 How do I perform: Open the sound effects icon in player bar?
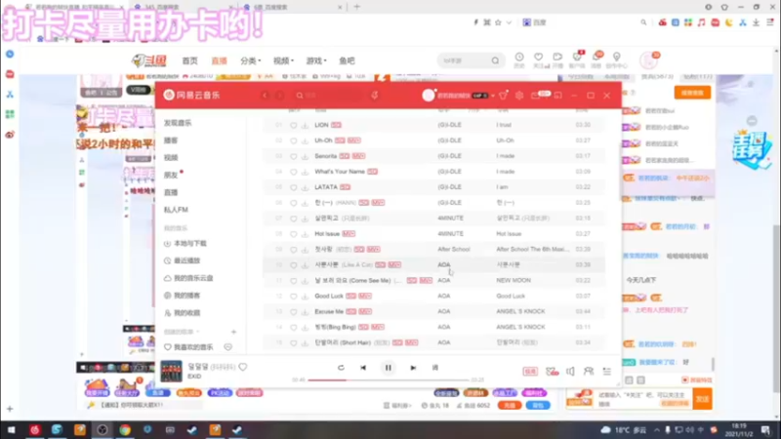(552, 372)
